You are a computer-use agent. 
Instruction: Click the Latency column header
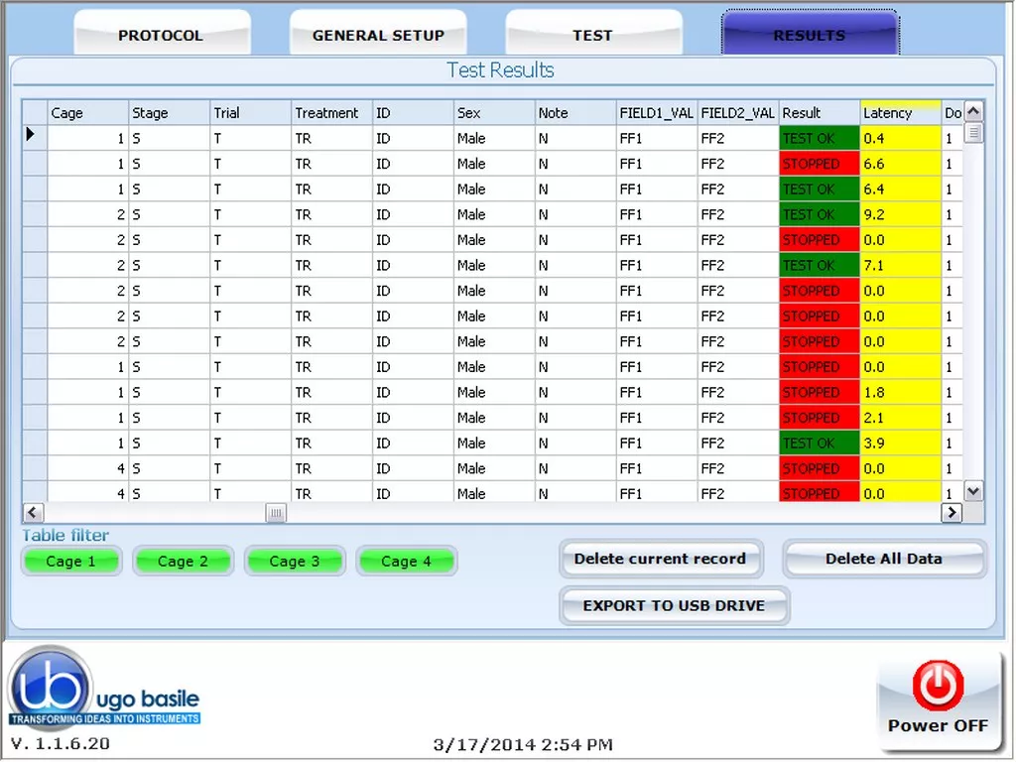coord(898,112)
